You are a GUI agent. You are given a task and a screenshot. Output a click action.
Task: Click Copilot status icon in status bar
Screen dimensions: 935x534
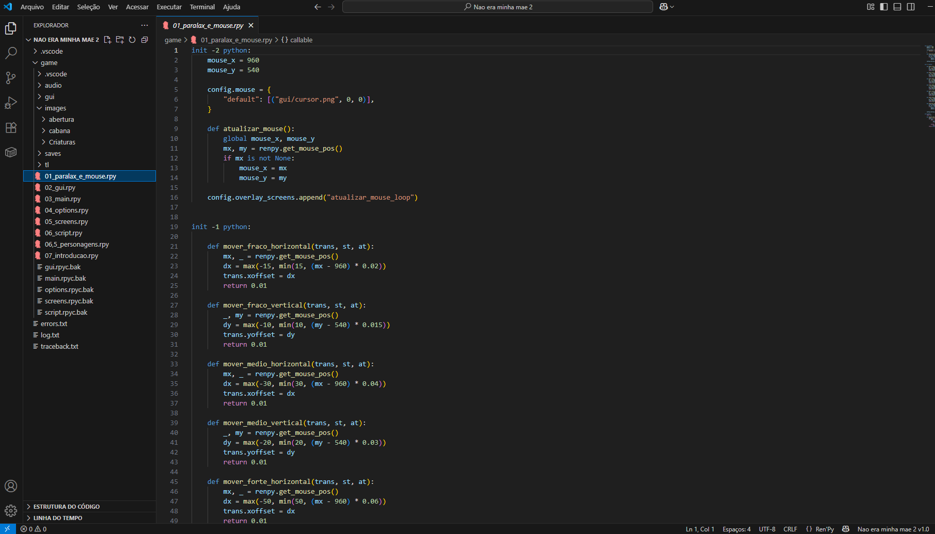tap(846, 529)
